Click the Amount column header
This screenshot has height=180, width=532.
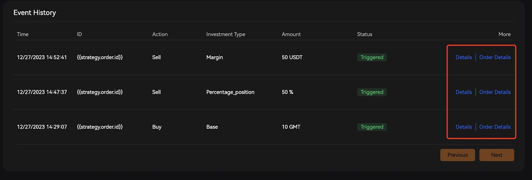pyautogui.click(x=291, y=34)
